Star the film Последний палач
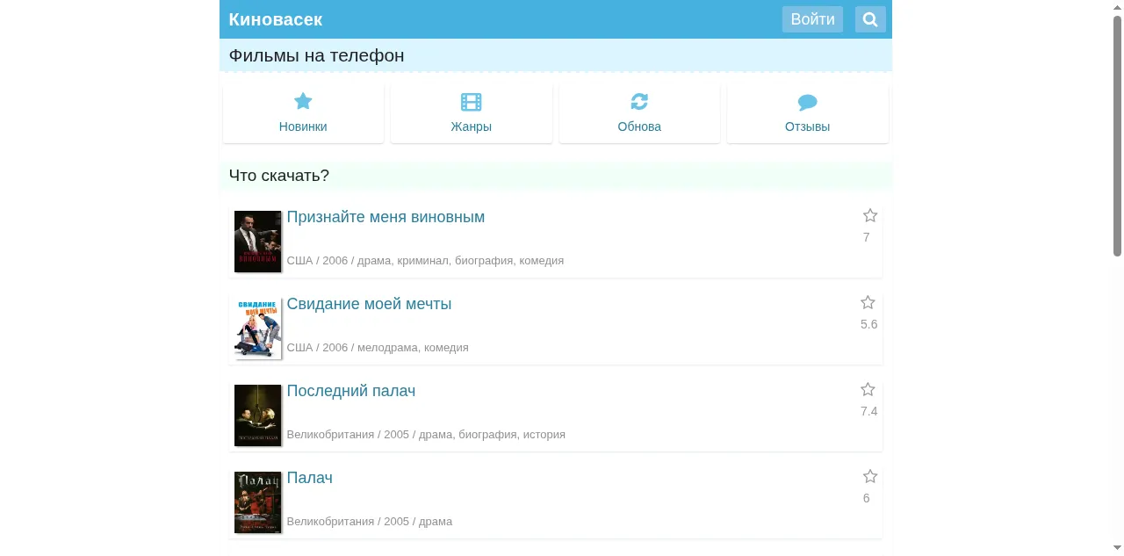 click(x=868, y=389)
